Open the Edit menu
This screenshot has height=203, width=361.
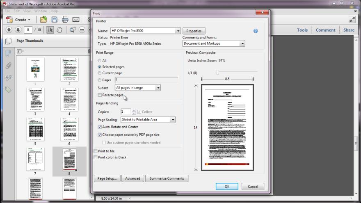point(16,11)
